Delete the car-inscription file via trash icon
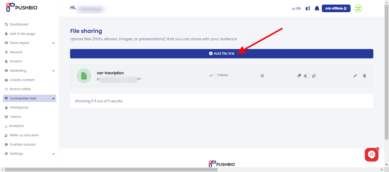This screenshot has height=172, width=389. tap(365, 76)
